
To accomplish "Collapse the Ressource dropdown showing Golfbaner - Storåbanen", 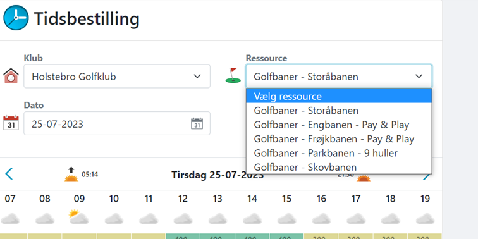I will point(339,77).
